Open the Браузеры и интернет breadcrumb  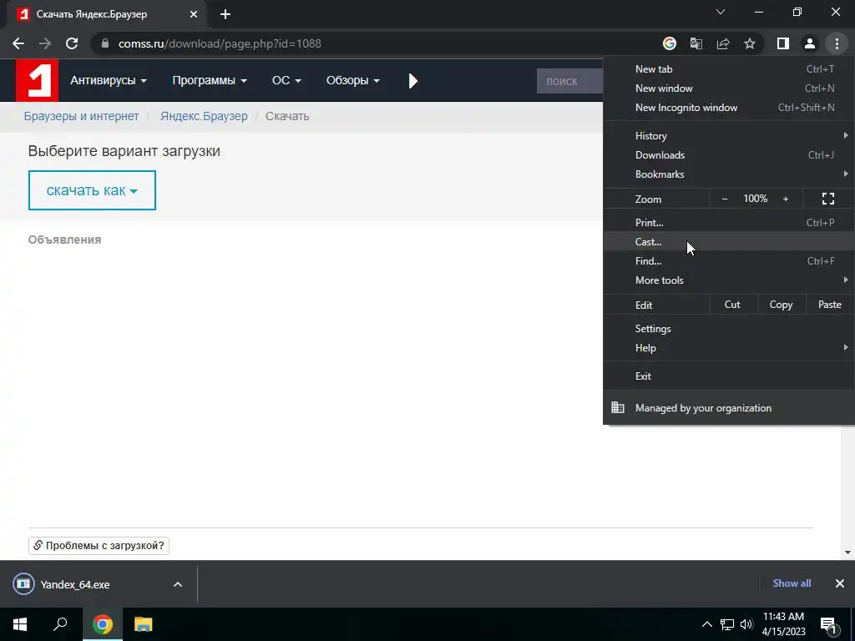[x=81, y=116]
